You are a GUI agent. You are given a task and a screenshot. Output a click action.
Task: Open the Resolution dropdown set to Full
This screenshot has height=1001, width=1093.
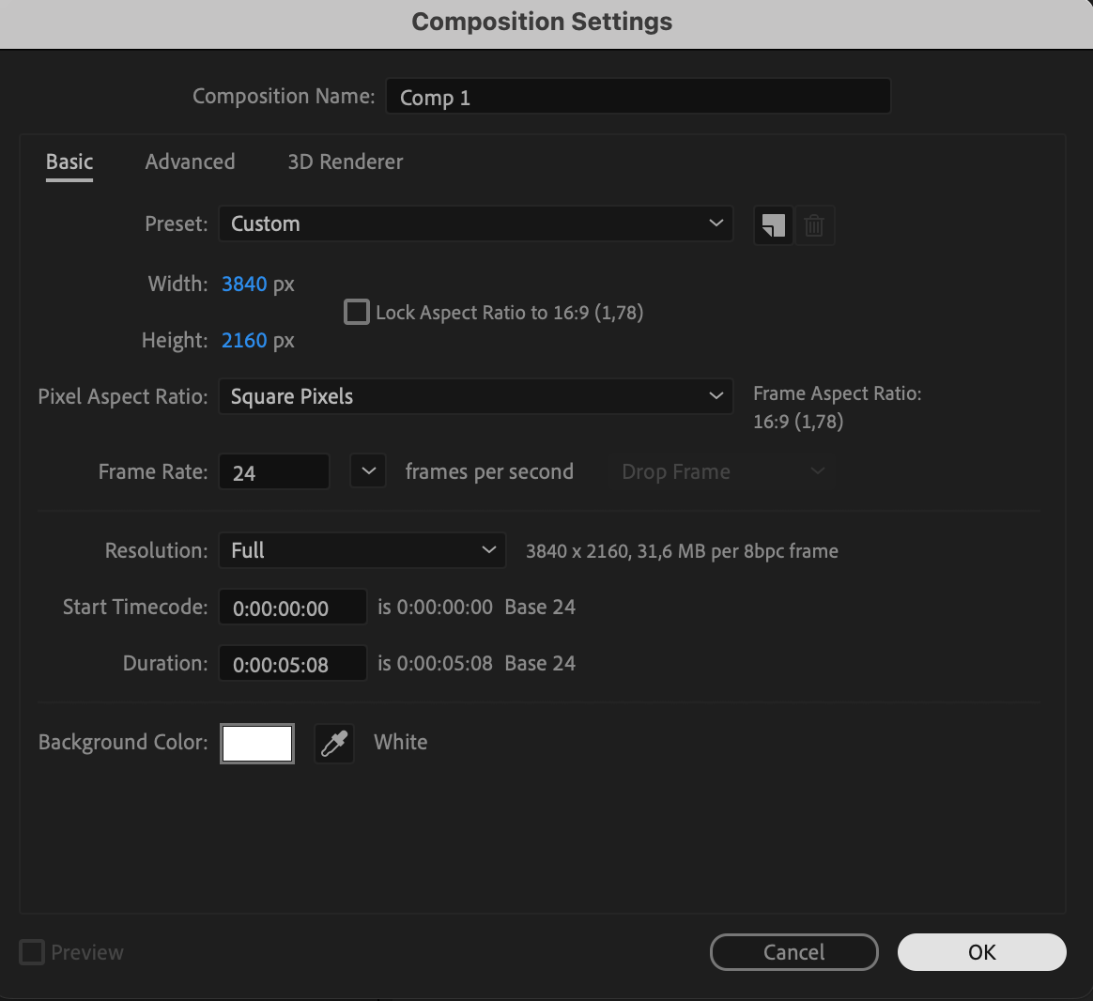click(362, 550)
